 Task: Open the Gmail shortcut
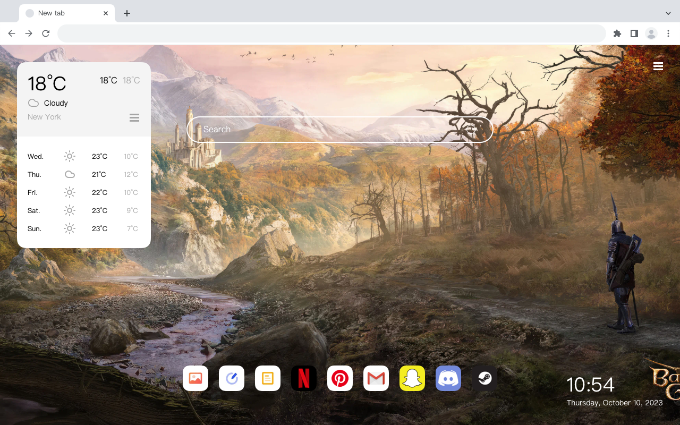[x=376, y=378]
